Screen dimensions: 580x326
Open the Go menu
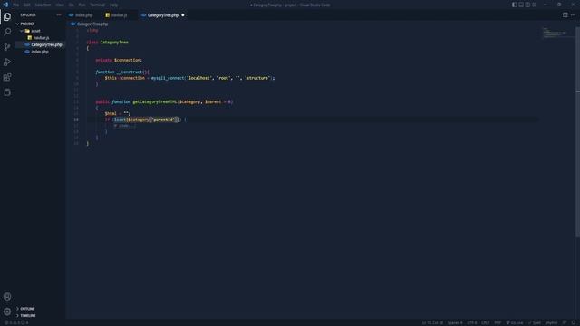(72, 5)
